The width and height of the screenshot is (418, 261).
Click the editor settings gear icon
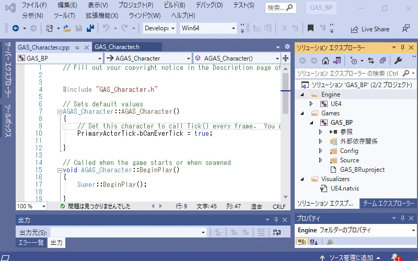[287, 46]
